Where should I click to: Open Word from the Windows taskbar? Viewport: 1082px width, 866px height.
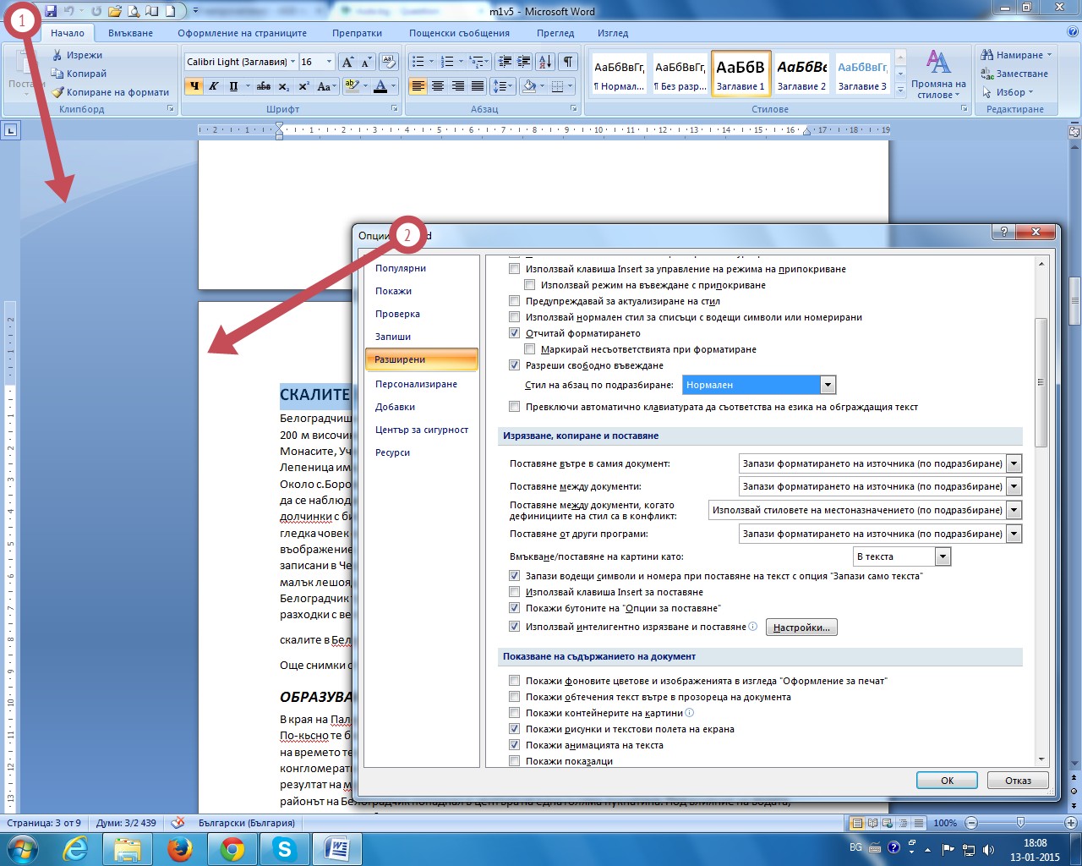(x=336, y=848)
